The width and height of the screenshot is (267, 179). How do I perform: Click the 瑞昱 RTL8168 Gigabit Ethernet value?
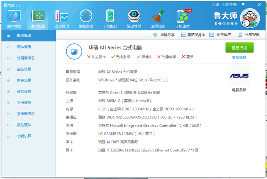pos(148,150)
